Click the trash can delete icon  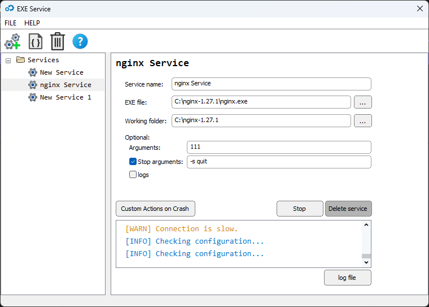pyautogui.click(x=58, y=41)
